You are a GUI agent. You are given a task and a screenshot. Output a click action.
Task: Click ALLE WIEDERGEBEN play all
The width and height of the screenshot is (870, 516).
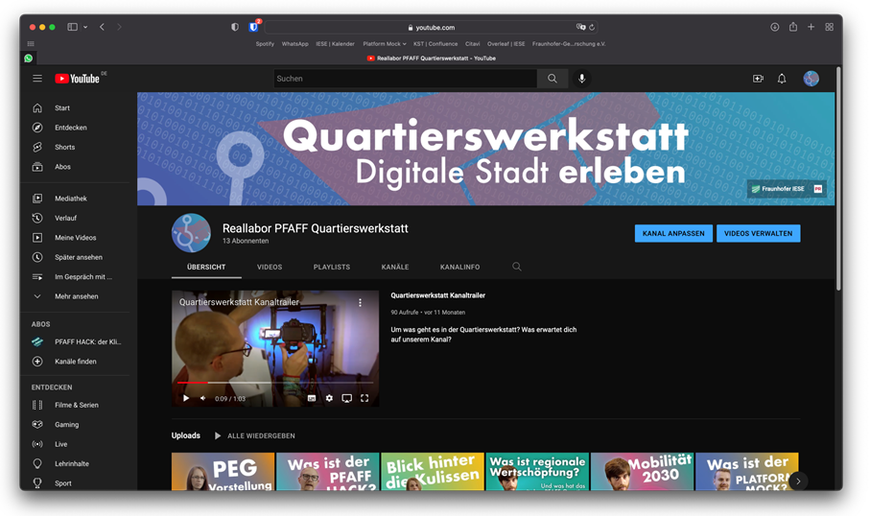point(255,436)
